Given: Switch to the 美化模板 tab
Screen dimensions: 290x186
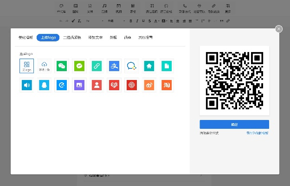Looking at the screenshot, I should coord(26,38).
